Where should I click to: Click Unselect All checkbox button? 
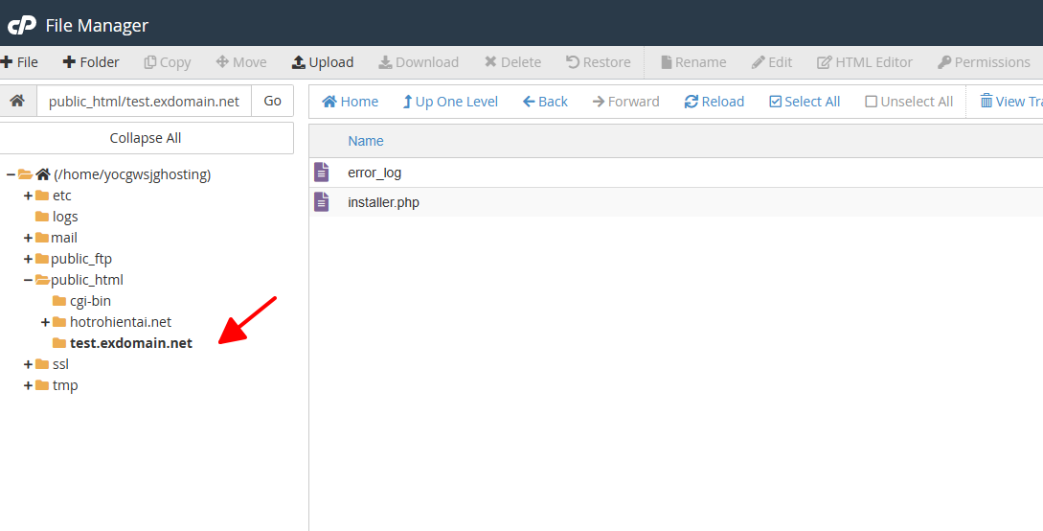908,102
